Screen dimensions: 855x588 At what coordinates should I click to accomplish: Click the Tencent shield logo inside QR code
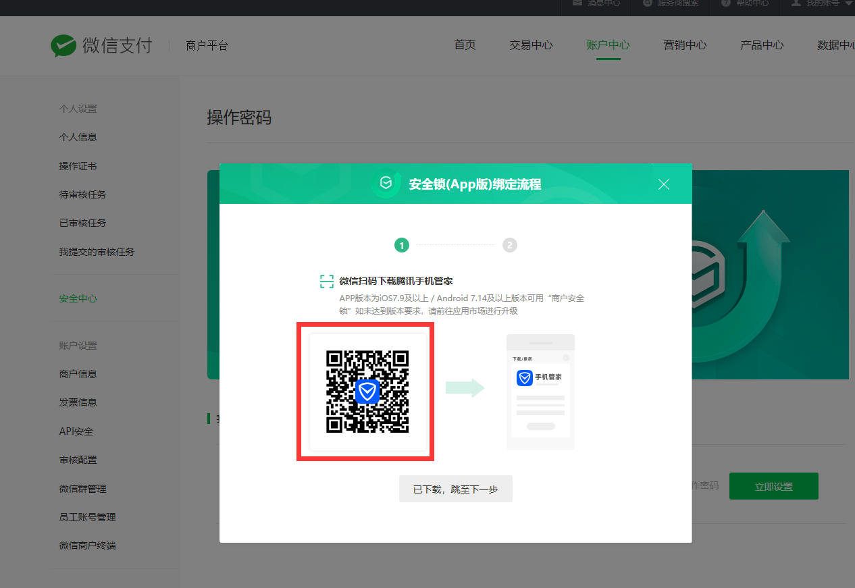[367, 391]
